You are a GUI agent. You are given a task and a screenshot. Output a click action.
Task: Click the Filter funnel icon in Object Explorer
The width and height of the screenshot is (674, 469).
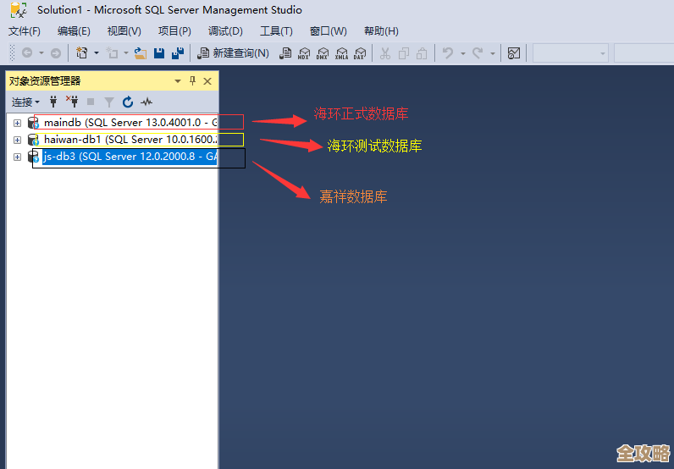109,102
